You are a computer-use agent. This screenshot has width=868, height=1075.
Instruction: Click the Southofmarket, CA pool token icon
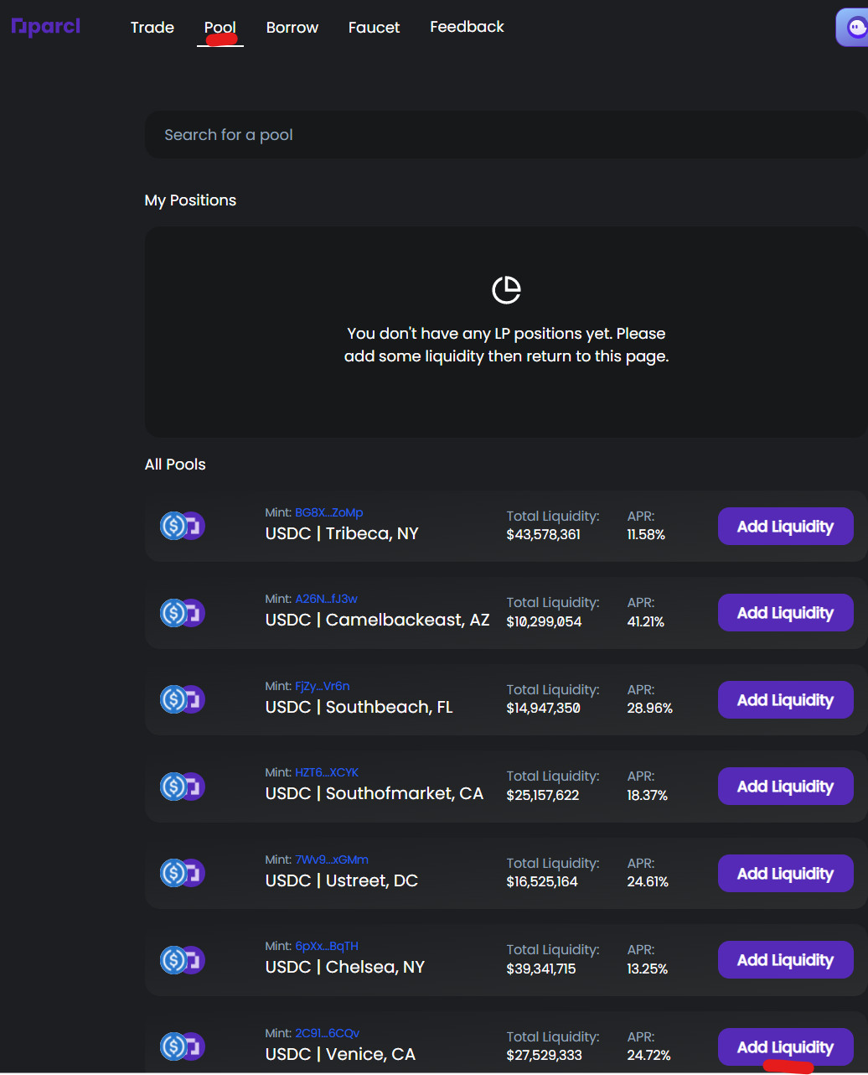(x=183, y=787)
